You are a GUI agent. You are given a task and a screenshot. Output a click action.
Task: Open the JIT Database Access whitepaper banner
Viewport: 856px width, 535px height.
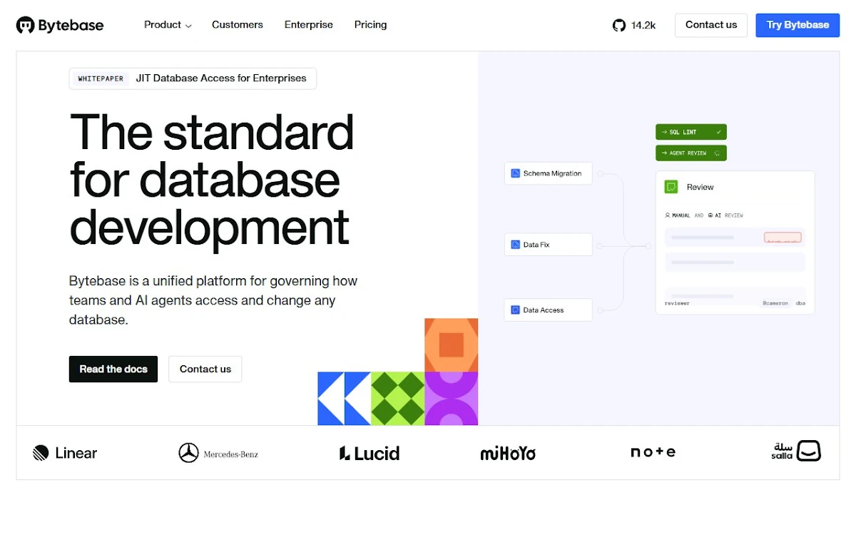click(x=193, y=78)
